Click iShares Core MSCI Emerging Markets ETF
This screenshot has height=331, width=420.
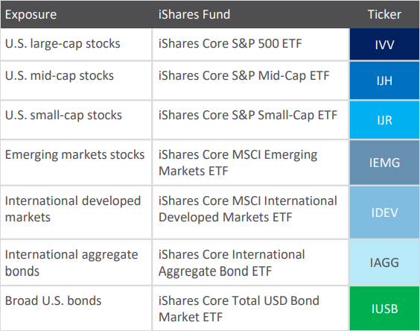point(238,163)
